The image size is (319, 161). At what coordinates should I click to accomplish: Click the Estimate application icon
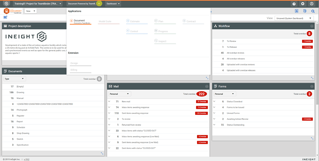128,21
